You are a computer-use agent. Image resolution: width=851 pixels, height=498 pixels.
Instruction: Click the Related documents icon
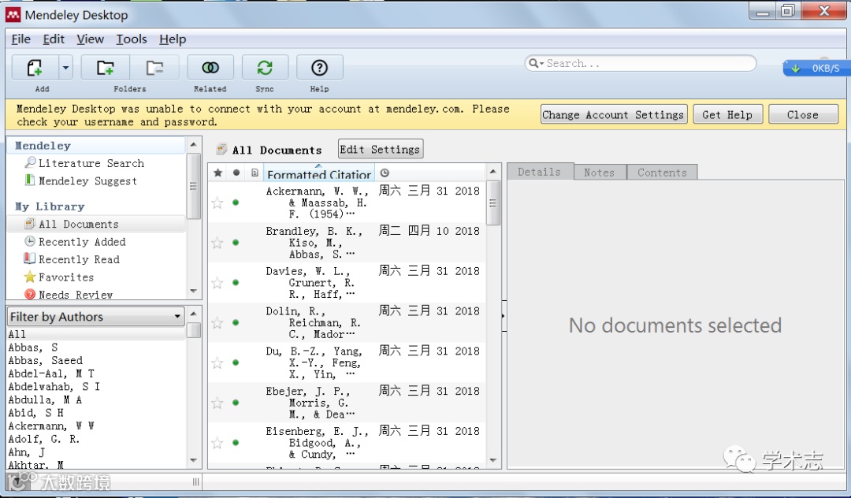pos(210,68)
